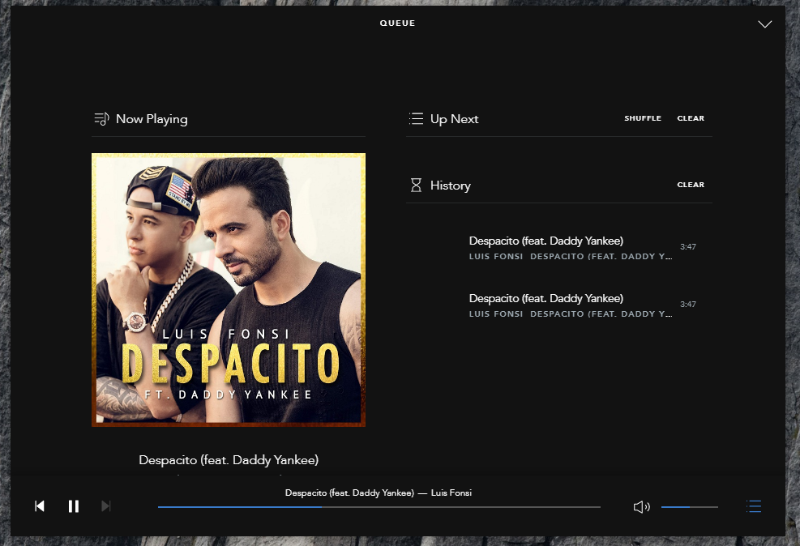The width and height of the screenshot is (800, 546).
Task: Adjust the volume slider
Action: pyautogui.click(x=689, y=507)
